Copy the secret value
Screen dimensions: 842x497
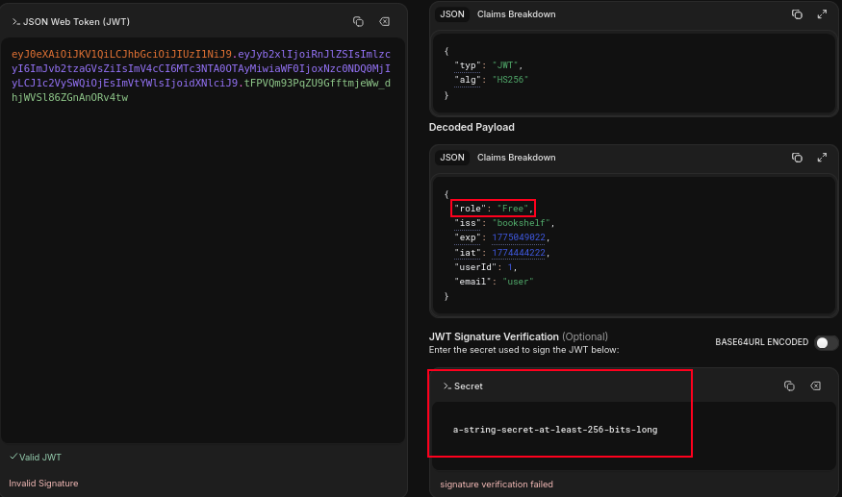tap(789, 385)
